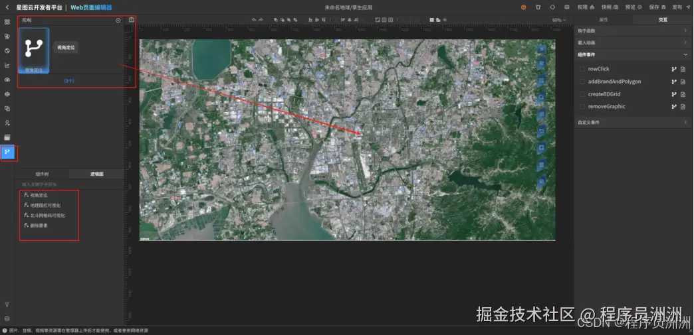Expand the 钩子函数 section
This screenshot has height=335, width=694.
pos(633,31)
